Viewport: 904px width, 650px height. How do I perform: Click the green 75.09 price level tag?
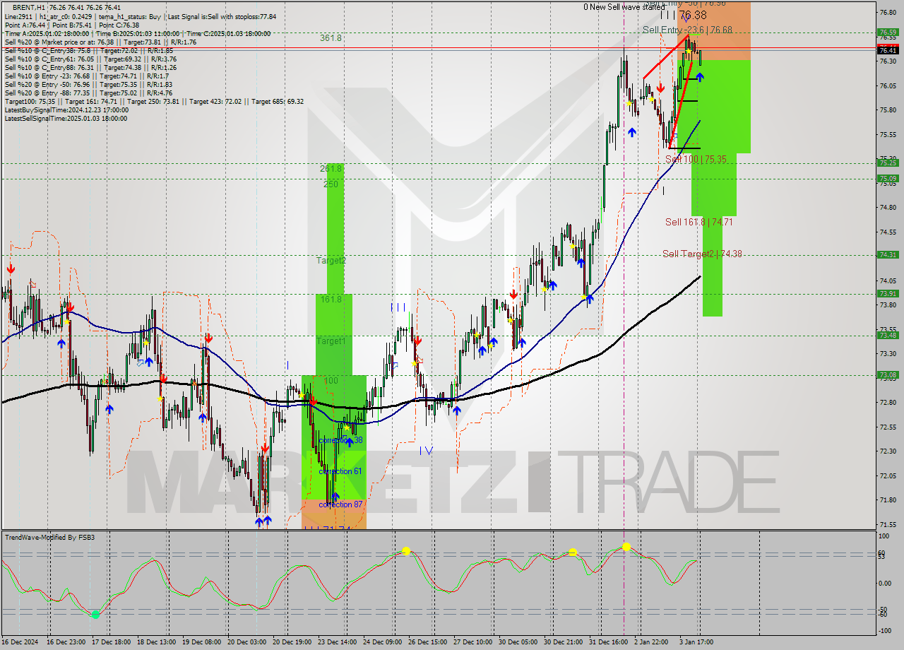pyautogui.click(x=888, y=179)
